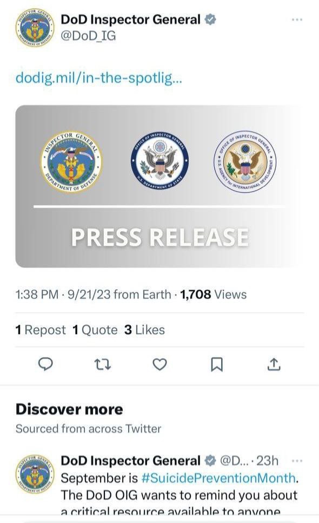Open the share icon for this tweet
The width and height of the screenshot is (319, 523).
click(x=274, y=364)
